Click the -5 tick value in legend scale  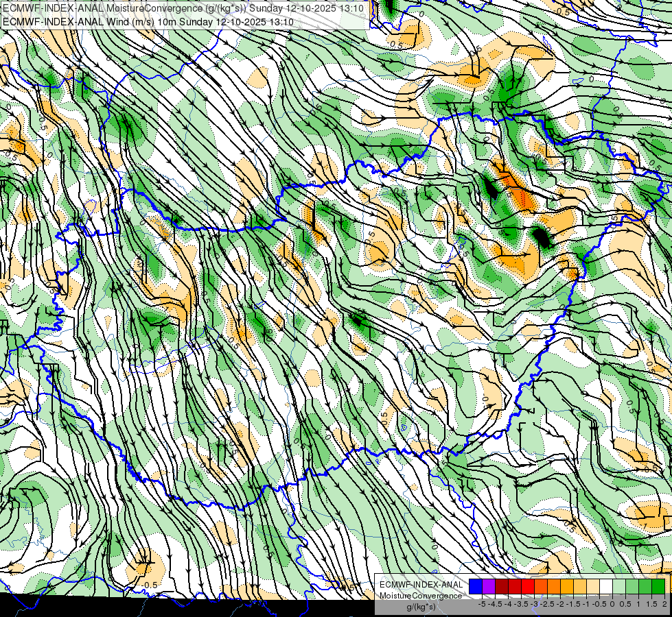coord(482,604)
